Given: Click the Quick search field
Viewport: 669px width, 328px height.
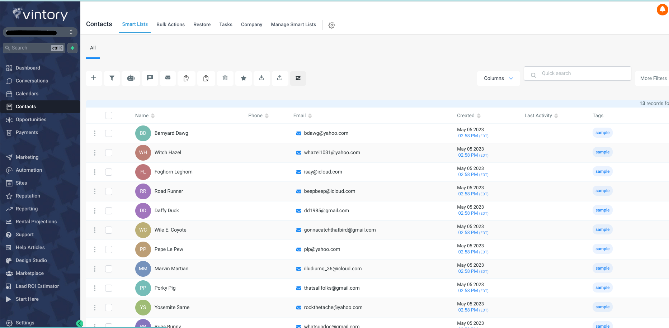Looking at the screenshot, I should pos(577,73).
